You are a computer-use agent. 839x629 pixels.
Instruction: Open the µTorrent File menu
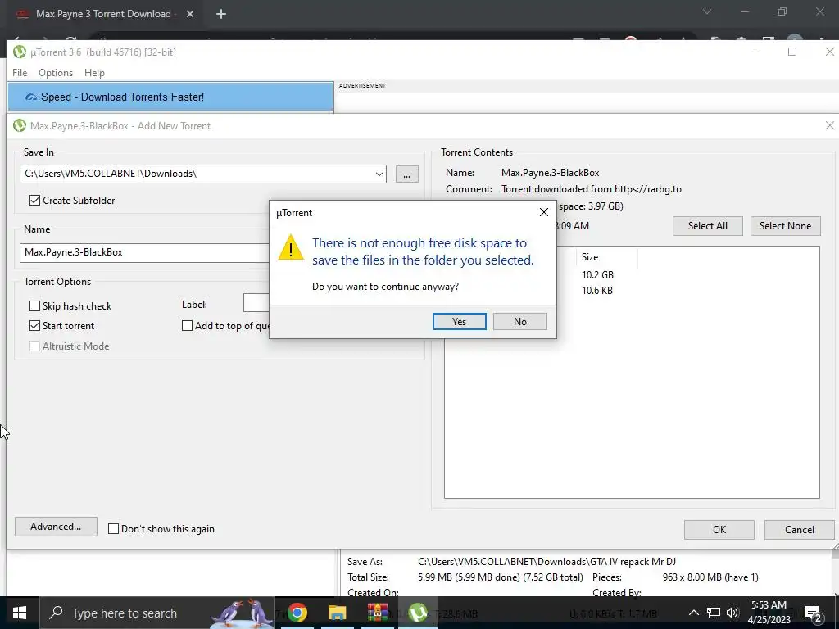pos(20,73)
